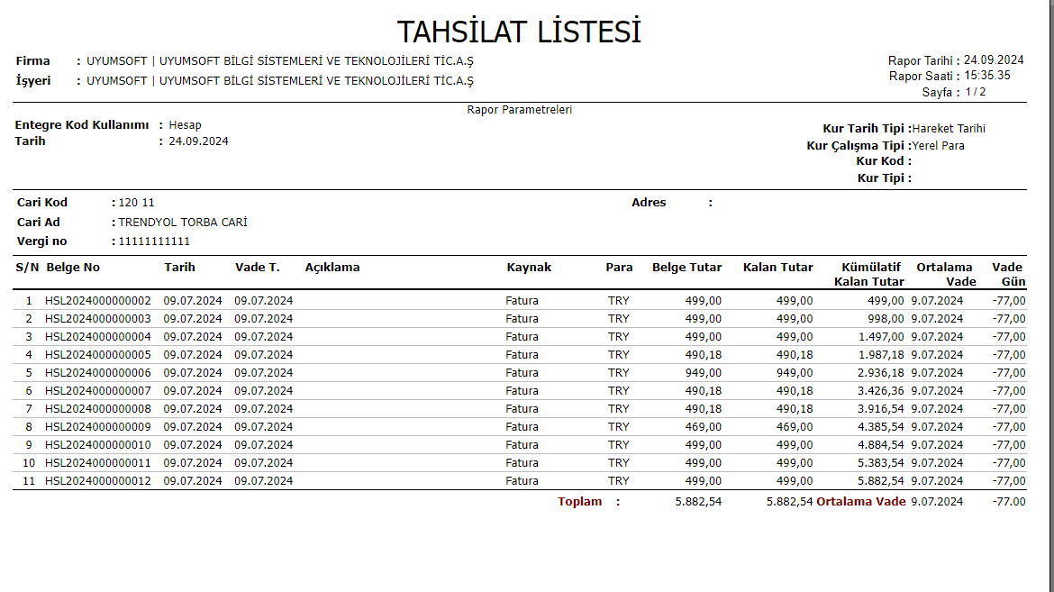Click the cumulative amount 5.383,54
The height and width of the screenshot is (592, 1054).
click(x=880, y=463)
